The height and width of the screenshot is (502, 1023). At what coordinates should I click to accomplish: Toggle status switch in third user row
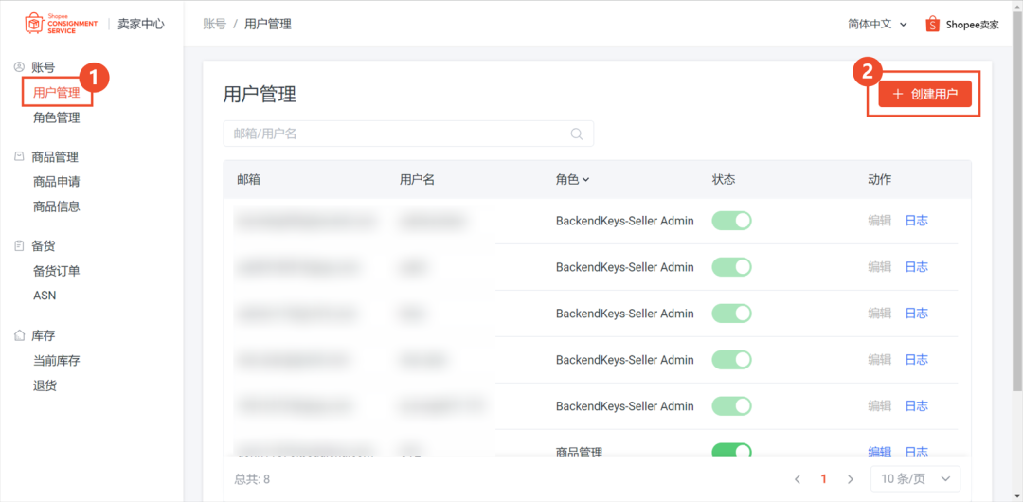(731, 314)
